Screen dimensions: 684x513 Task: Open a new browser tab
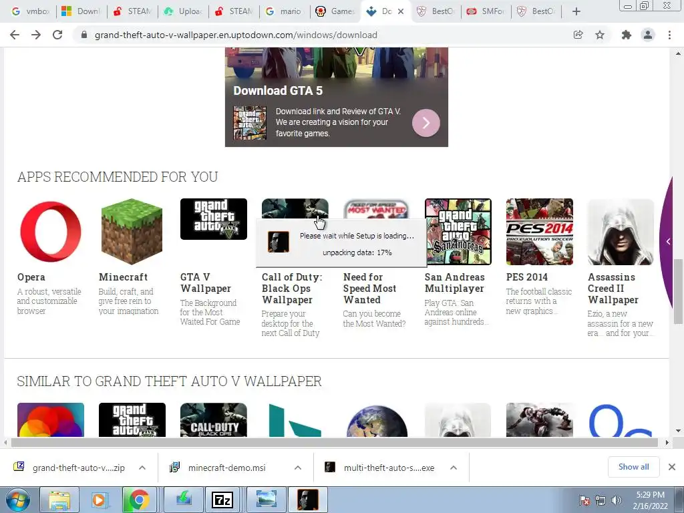(576, 11)
